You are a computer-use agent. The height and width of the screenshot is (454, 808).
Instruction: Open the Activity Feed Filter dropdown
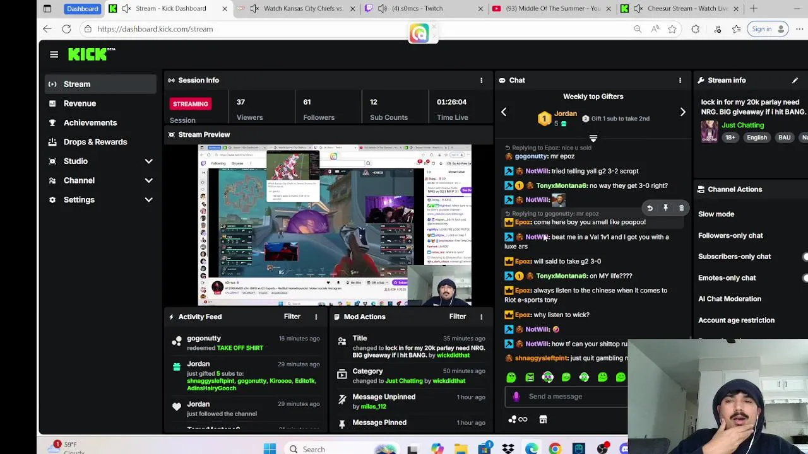click(292, 317)
